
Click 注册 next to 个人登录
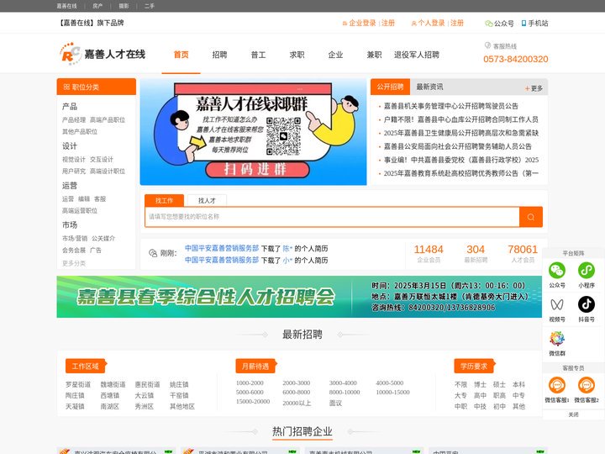pos(457,24)
